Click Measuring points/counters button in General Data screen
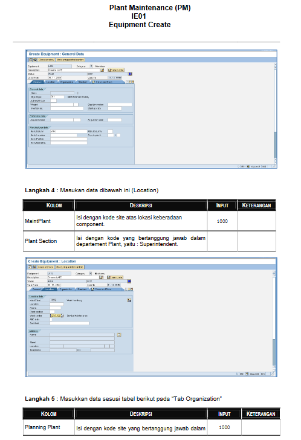Screen dimensions: 301x440 [x=70, y=60]
